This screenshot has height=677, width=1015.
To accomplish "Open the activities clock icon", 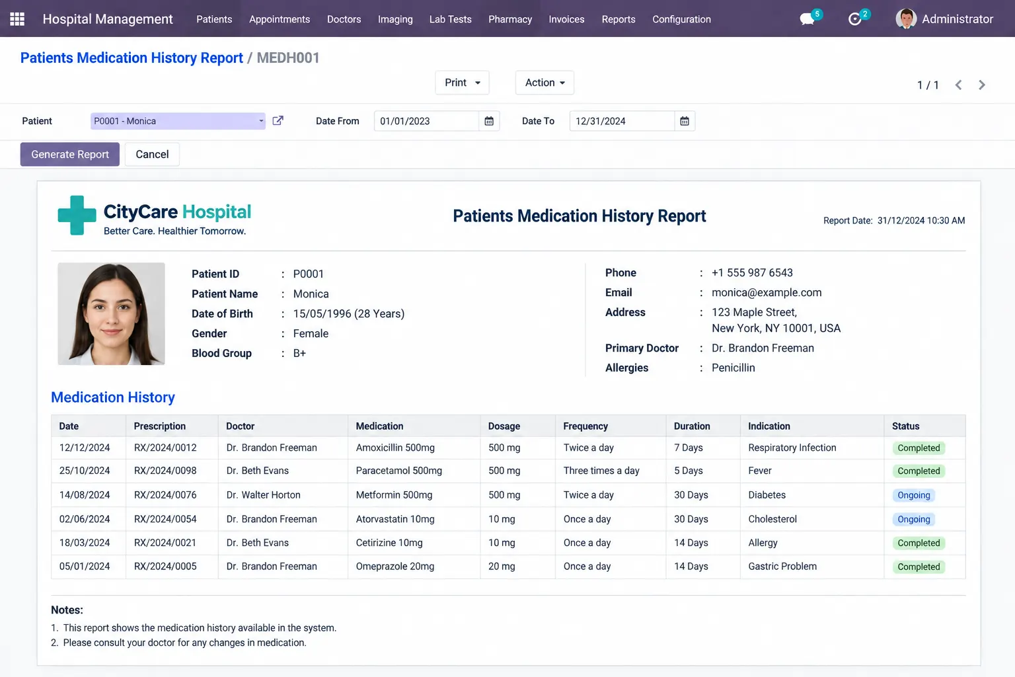I will tap(854, 19).
